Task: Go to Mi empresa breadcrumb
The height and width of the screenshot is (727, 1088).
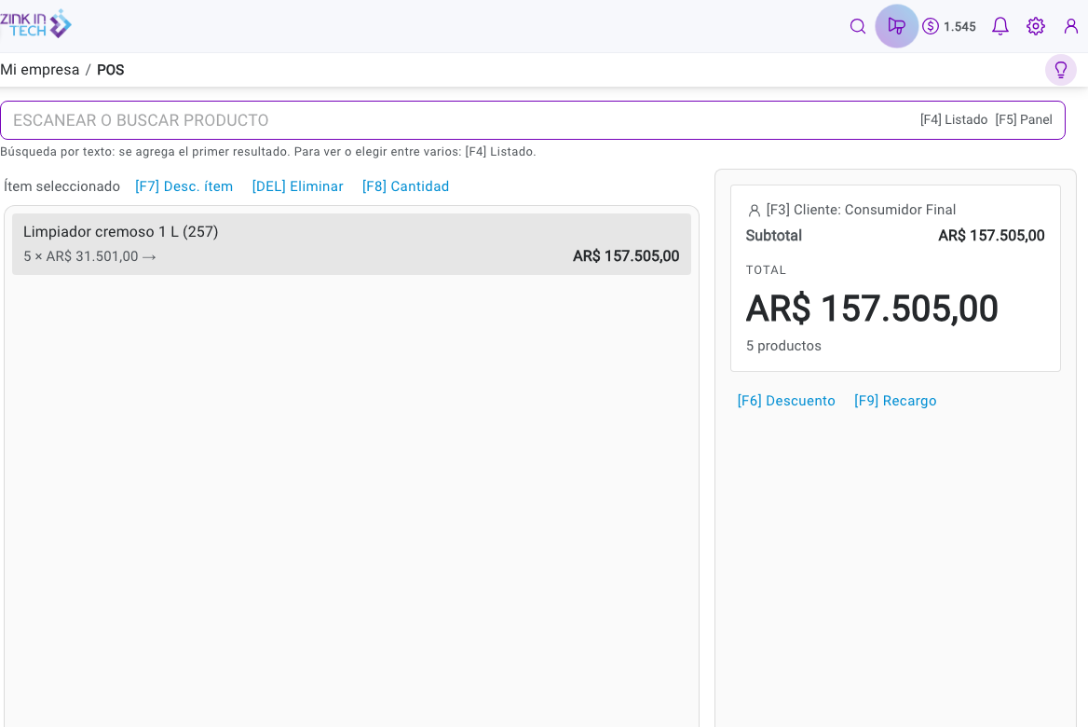Action: [39, 70]
